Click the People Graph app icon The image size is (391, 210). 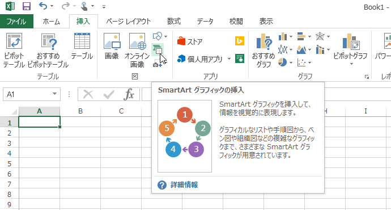pyautogui.click(x=240, y=58)
